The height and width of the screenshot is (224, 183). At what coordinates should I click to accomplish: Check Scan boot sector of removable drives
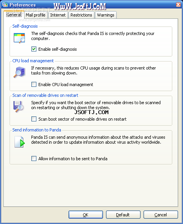click(x=34, y=119)
